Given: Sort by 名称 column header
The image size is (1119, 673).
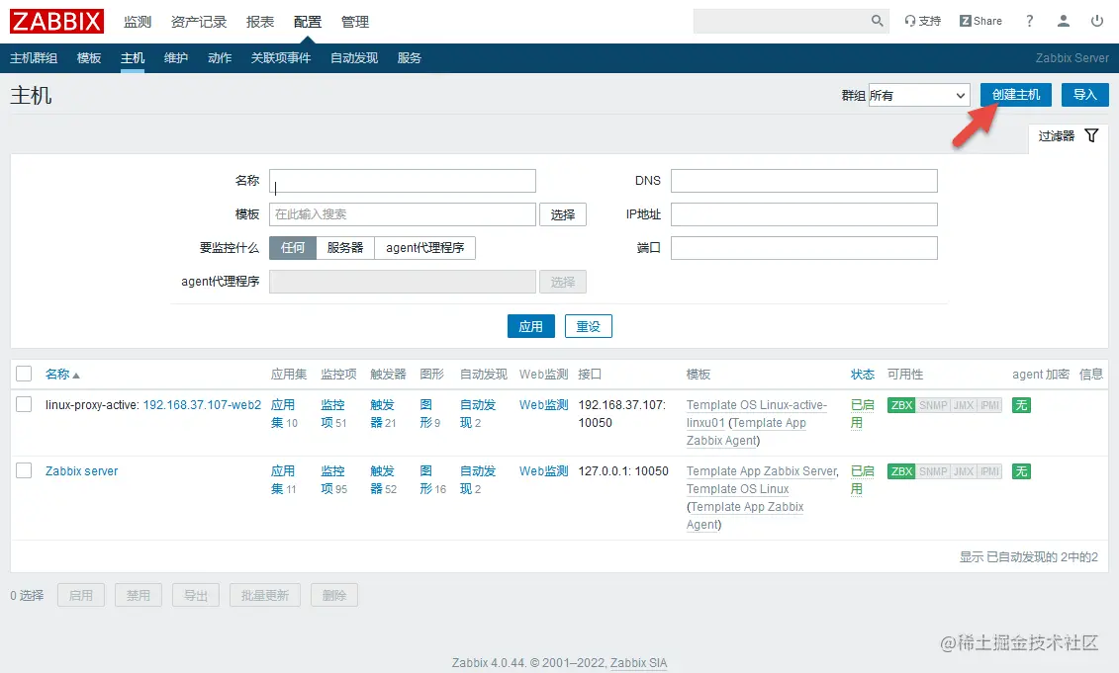Looking at the screenshot, I should tap(62, 375).
